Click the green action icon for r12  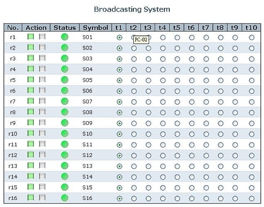tap(30, 155)
